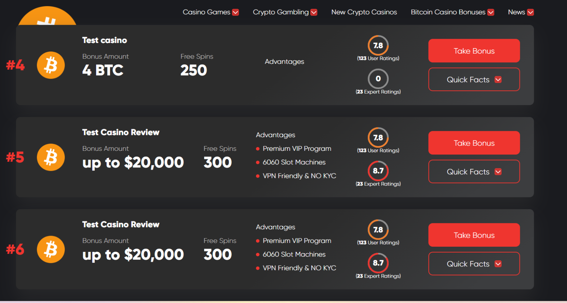Click the 8.7 expert rating circle for #6
567x303 pixels.
[378, 263]
